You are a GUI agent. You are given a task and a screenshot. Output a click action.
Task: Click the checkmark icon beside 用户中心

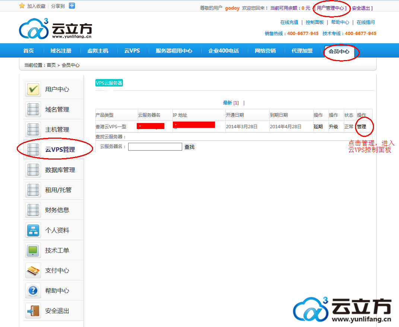[x=33, y=89]
